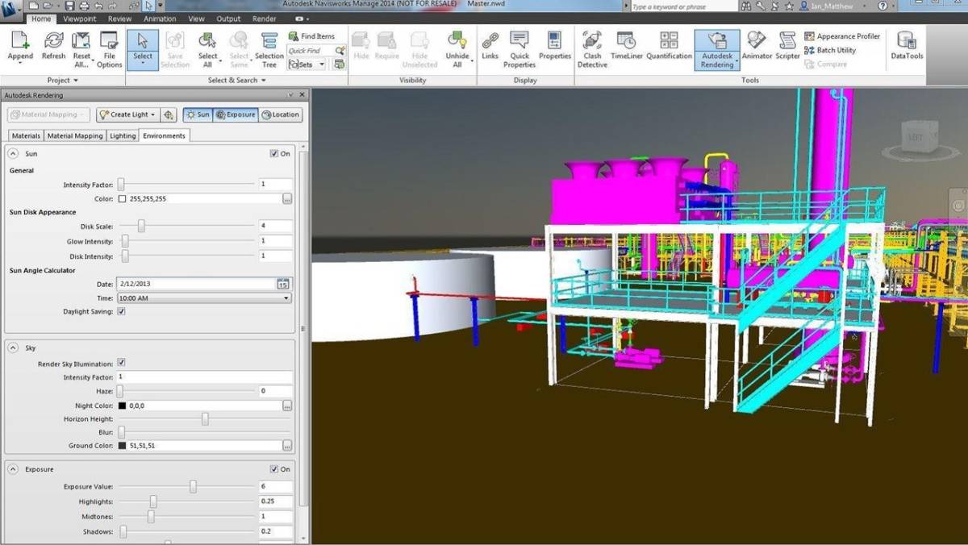
Task: Click the binoculars search icon in title bar
Action: point(746,6)
